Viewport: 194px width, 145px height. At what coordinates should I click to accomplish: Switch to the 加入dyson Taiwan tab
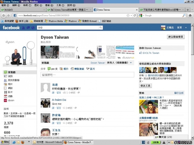[69, 10]
